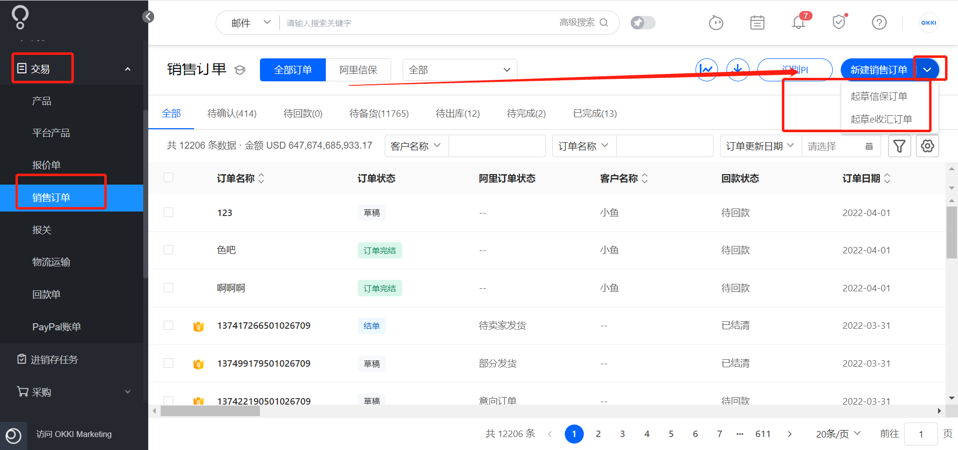958x450 pixels.
Task: Click Alibaba badge icon for order 137499179501026709
Action: tap(199, 364)
